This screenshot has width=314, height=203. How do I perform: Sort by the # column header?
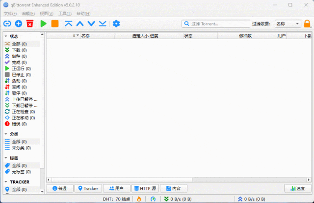(63, 36)
